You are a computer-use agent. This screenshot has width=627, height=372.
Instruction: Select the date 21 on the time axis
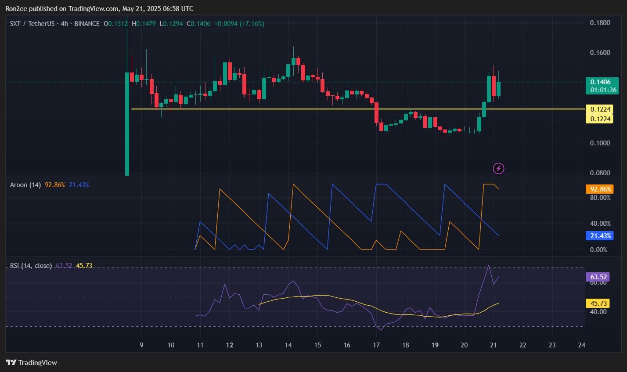point(494,345)
